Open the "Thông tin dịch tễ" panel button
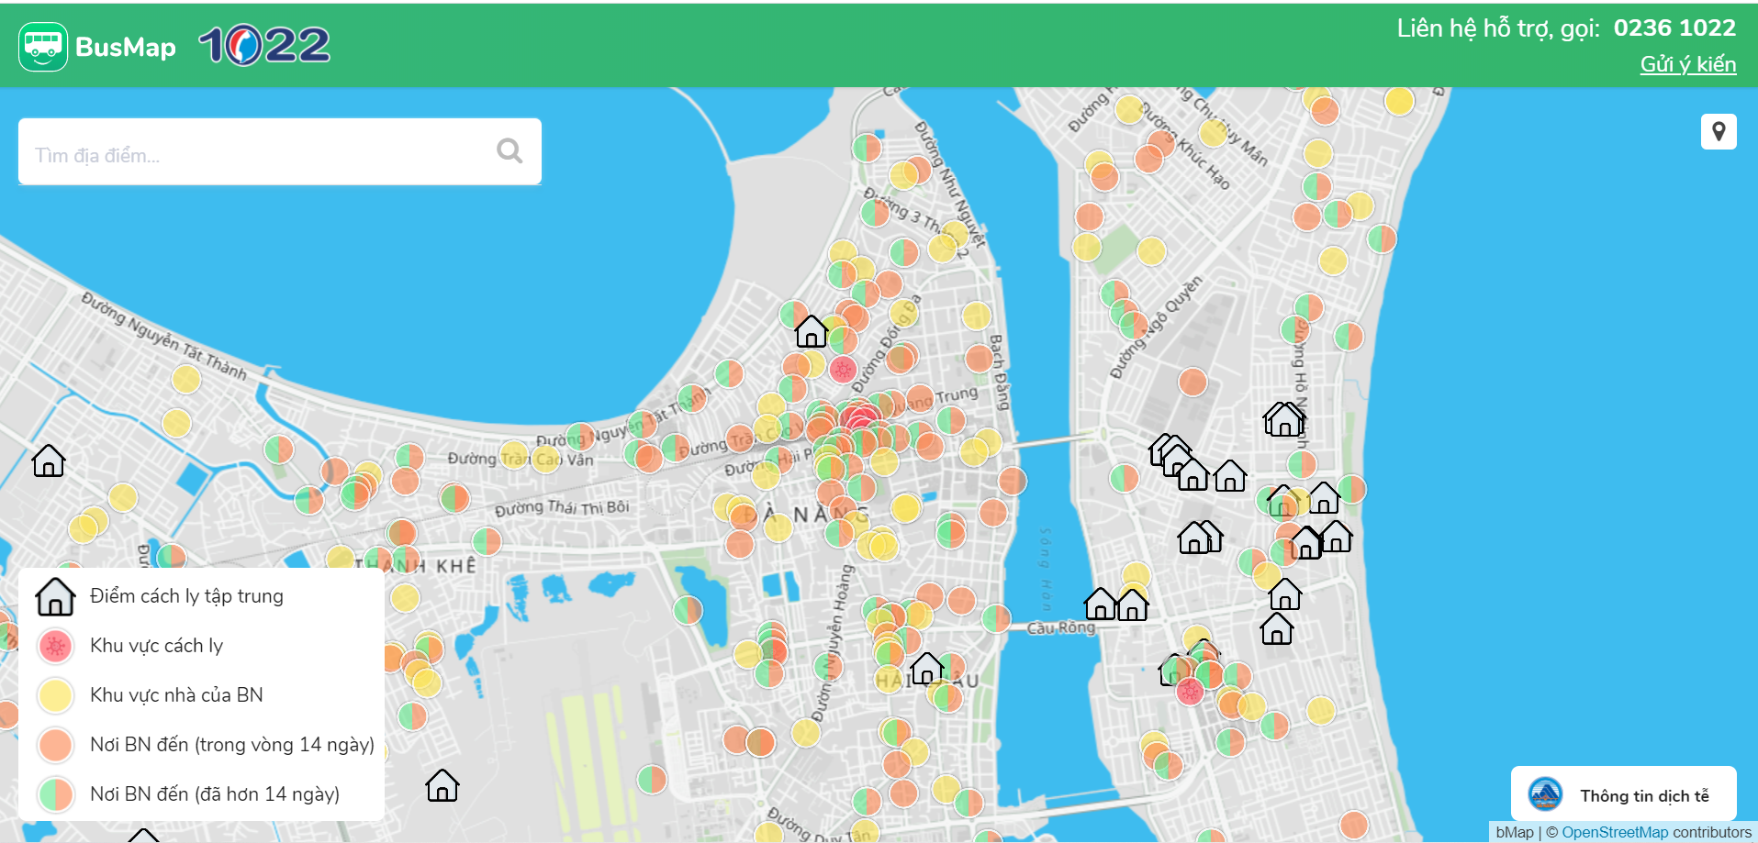This screenshot has height=843, width=1758. [x=1643, y=795]
